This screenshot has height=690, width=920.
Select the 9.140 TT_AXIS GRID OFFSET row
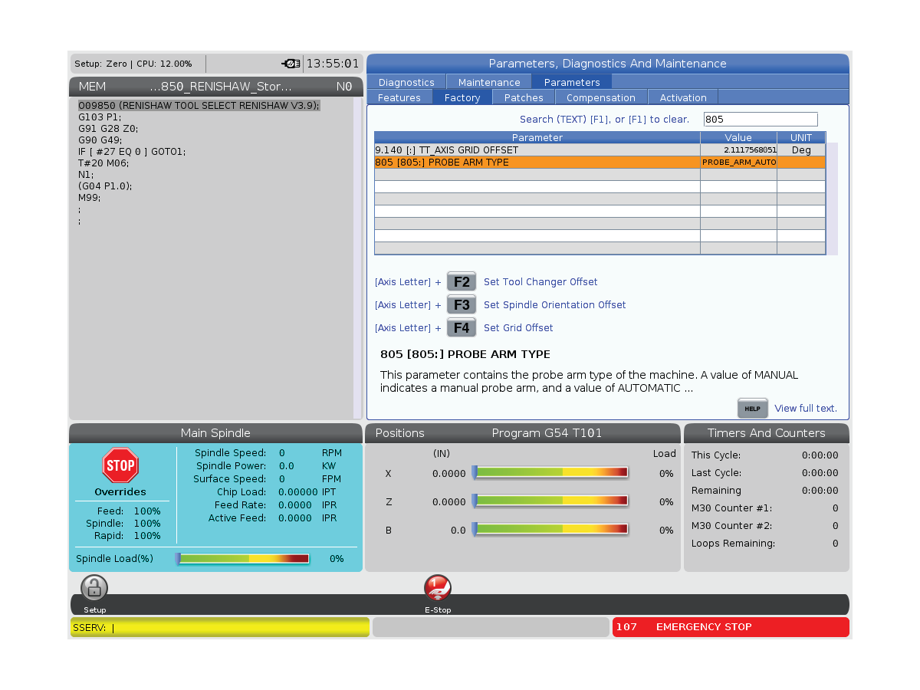click(600, 150)
